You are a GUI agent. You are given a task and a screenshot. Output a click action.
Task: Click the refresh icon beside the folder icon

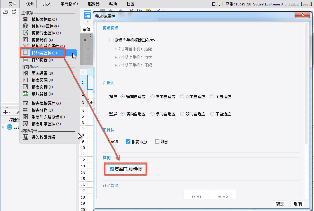pyautogui.click(x=14, y=12)
